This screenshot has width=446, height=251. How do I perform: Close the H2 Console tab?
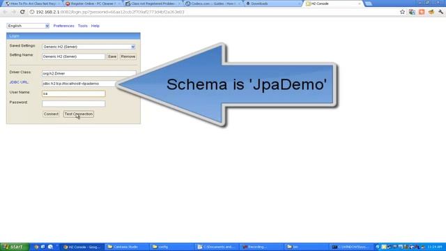(360, 3)
